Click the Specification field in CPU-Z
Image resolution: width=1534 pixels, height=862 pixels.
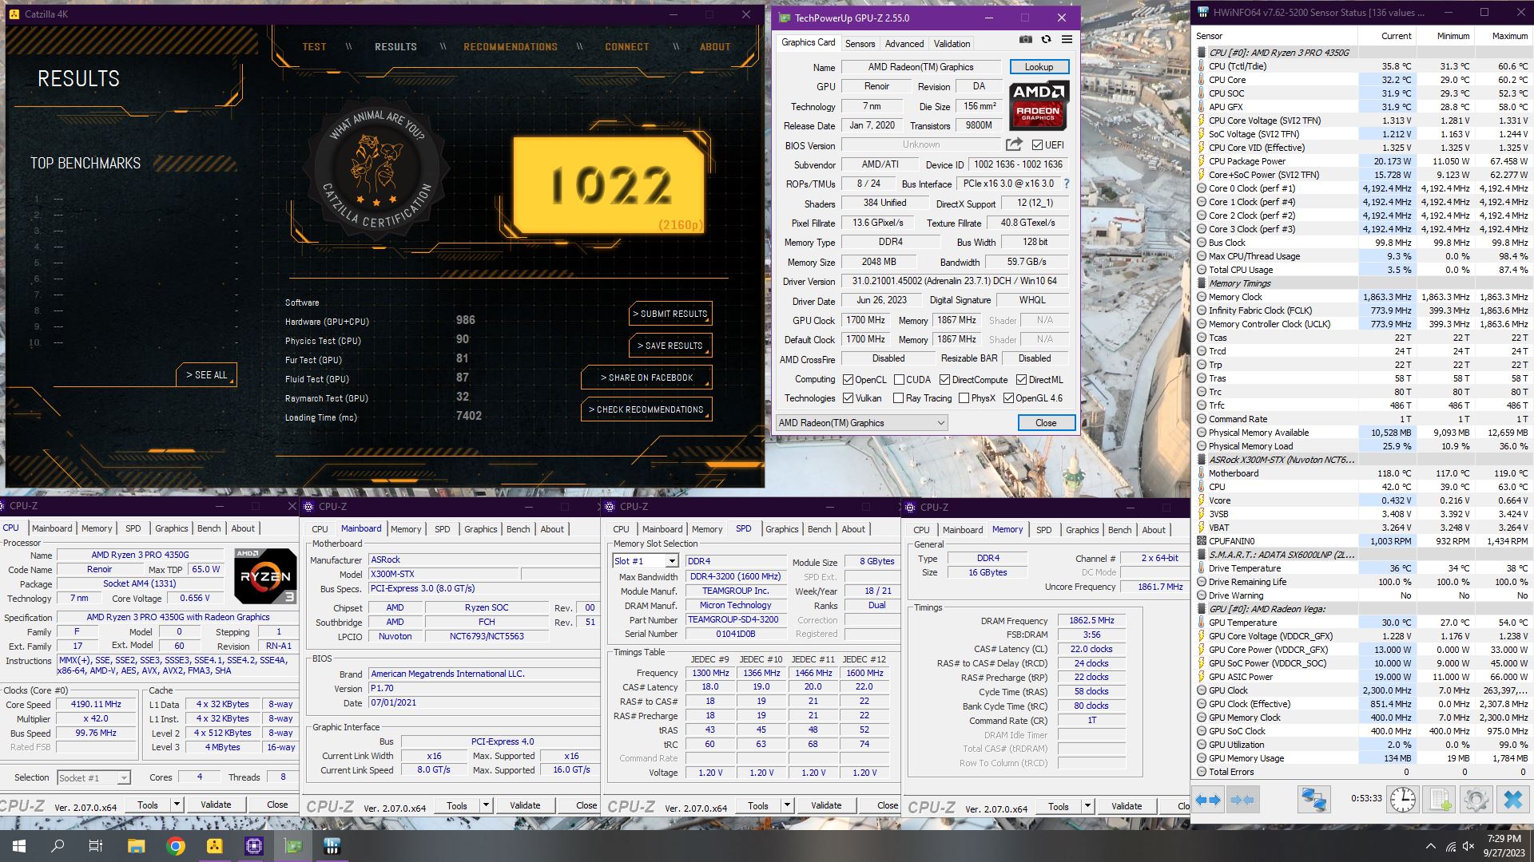click(178, 617)
